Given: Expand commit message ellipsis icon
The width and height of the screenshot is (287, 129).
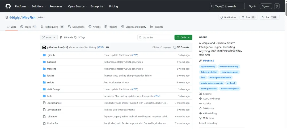Looking at the screenshot, I should 107,47.
